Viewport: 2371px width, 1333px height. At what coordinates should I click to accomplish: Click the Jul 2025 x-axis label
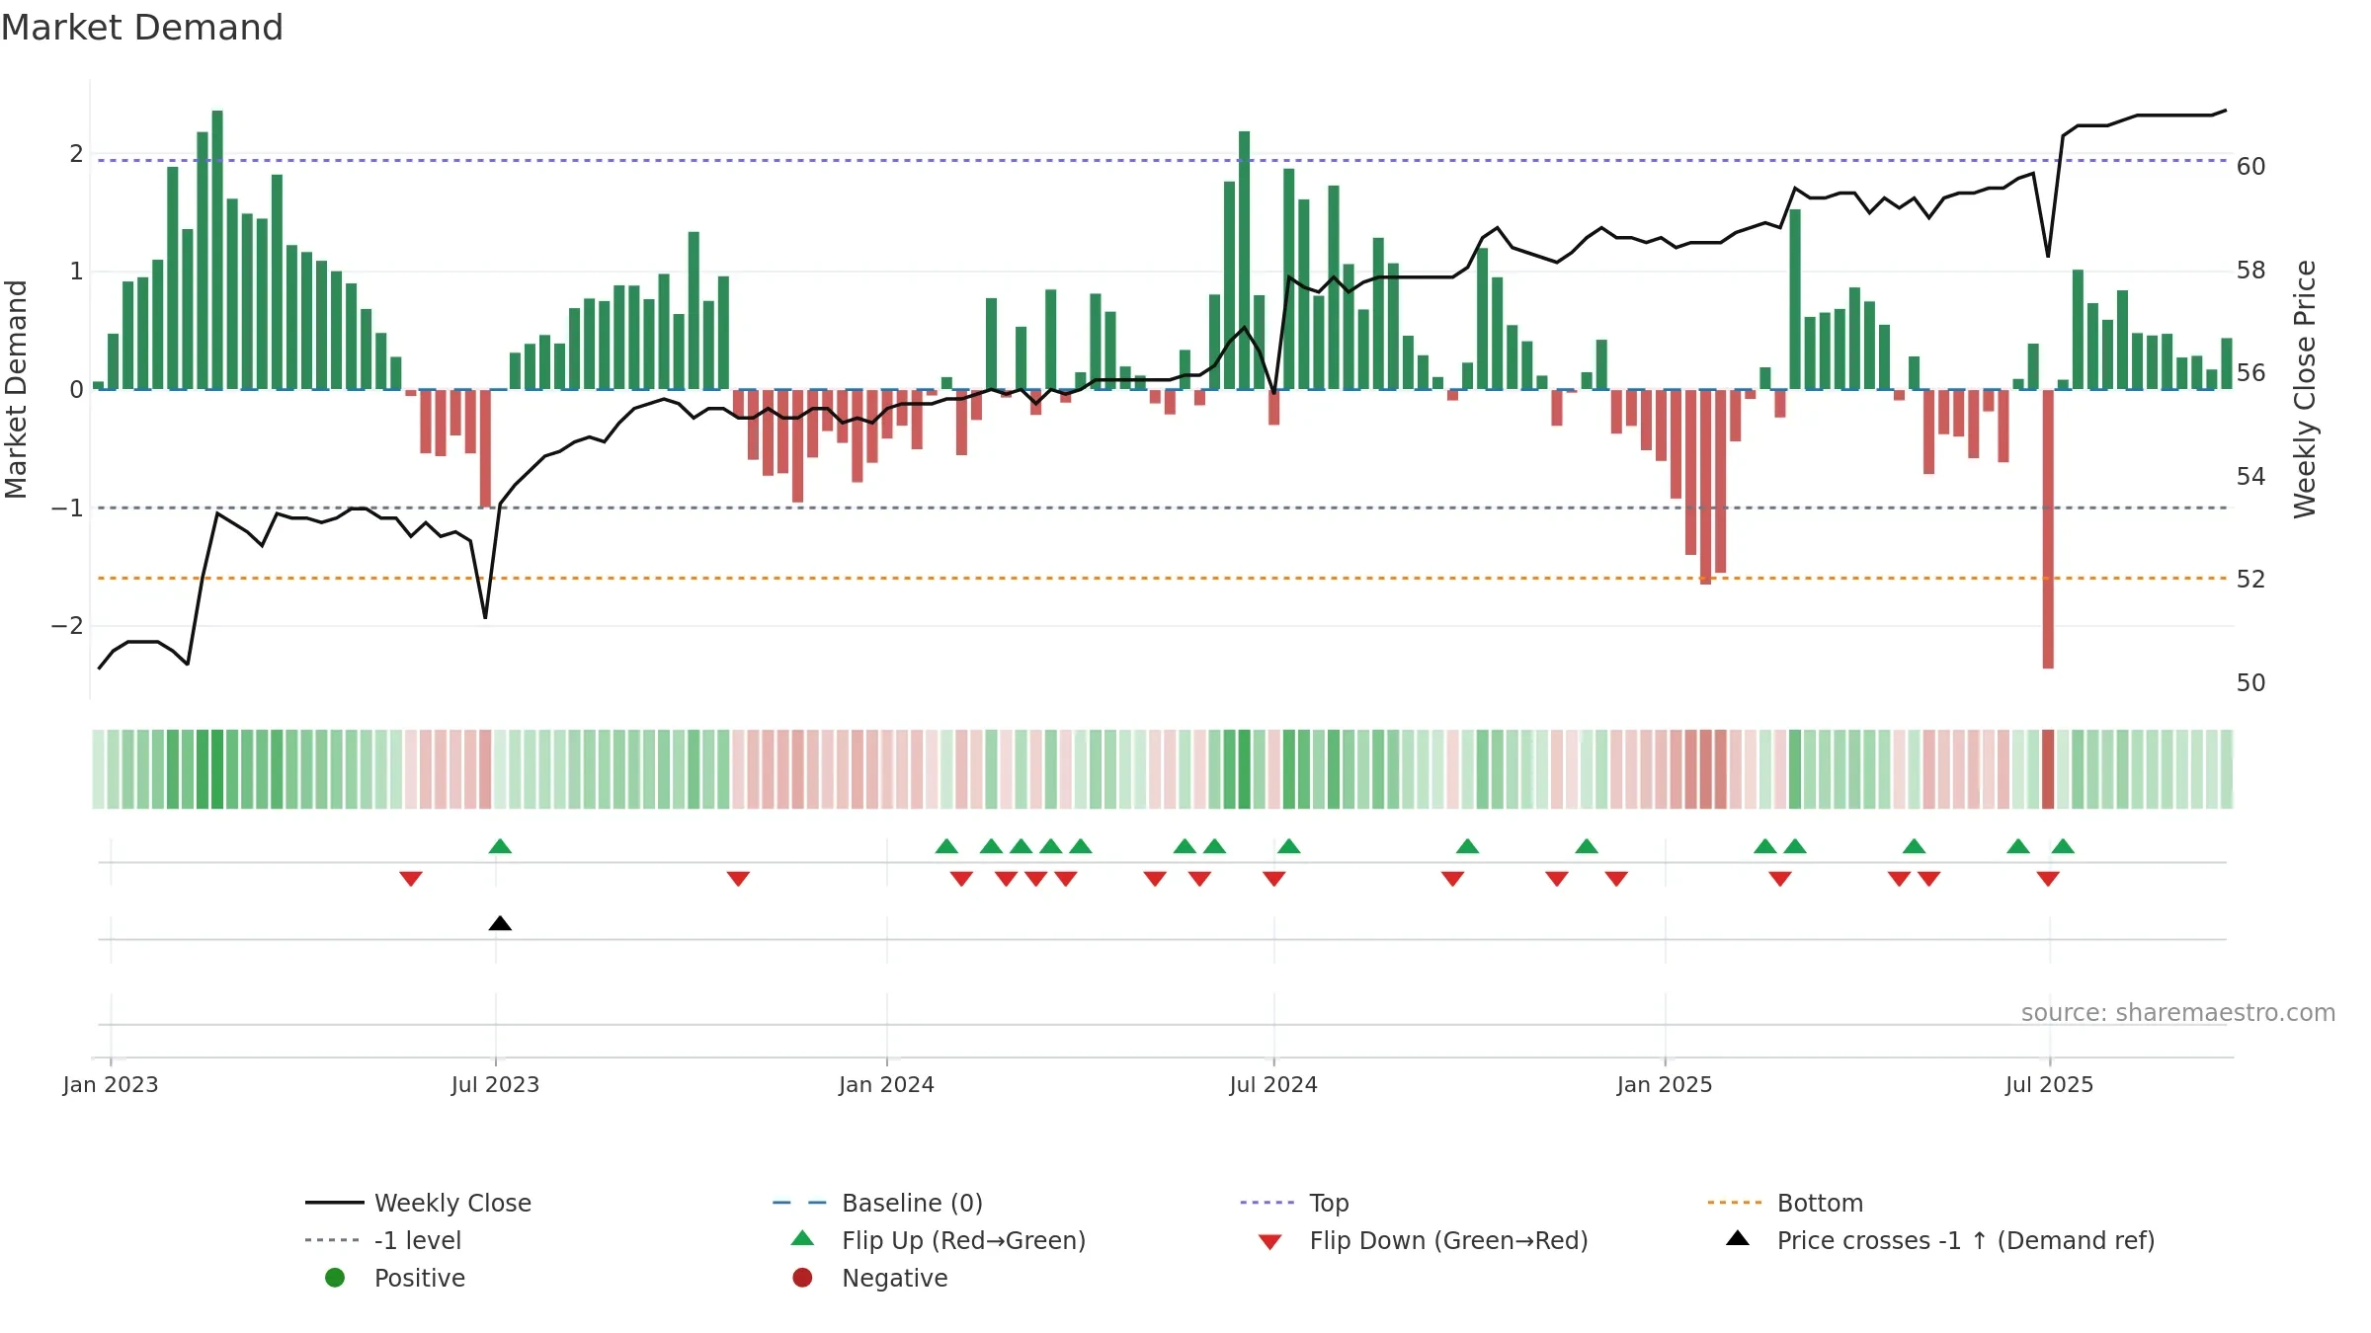point(2049,1084)
